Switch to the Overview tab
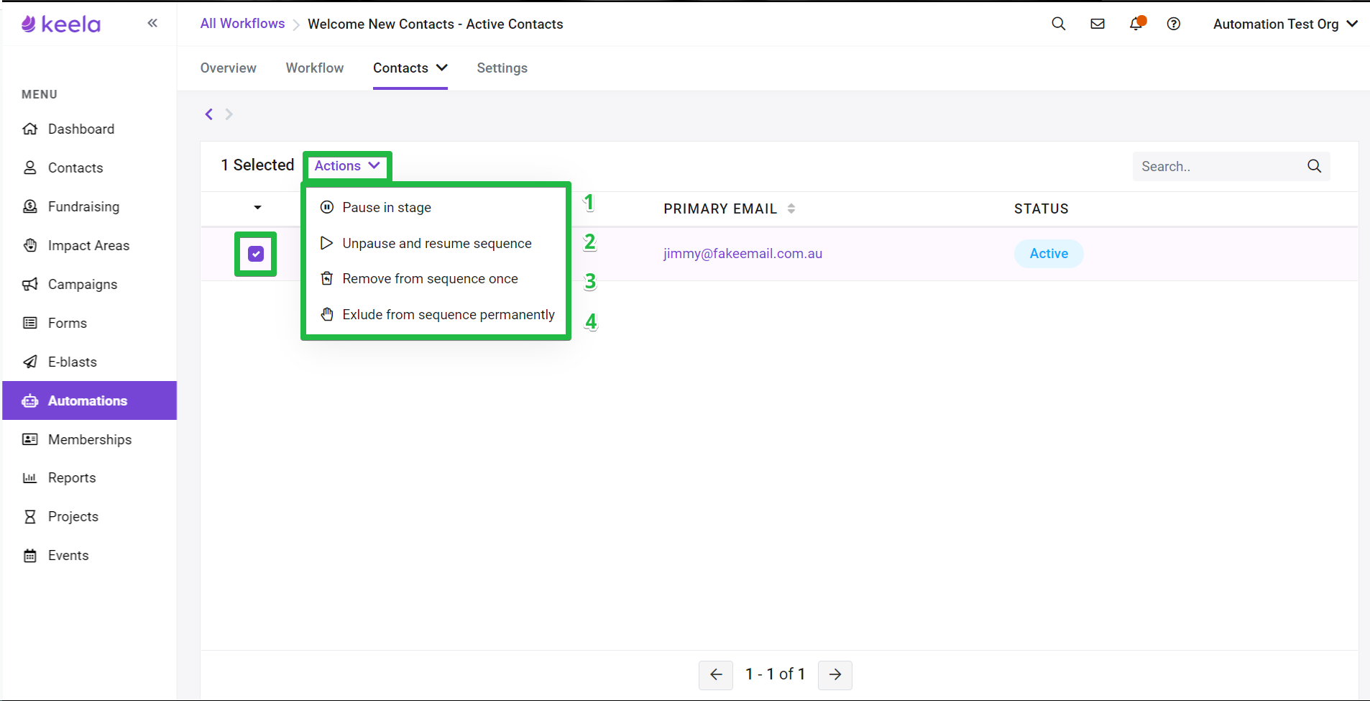The image size is (1370, 701). (229, 68)
